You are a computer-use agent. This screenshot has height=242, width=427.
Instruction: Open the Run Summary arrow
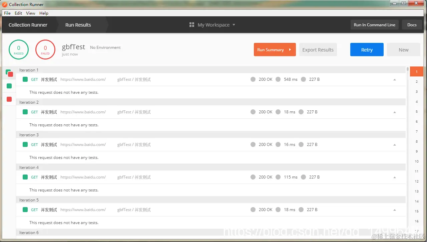(290, 50)
